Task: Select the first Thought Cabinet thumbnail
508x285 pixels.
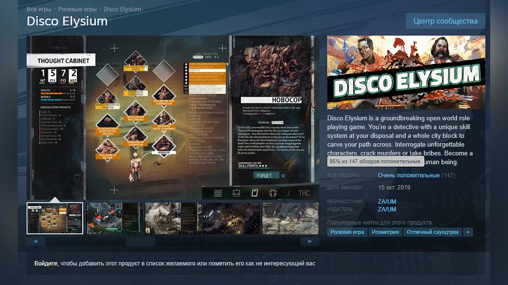Action: coord(55,218)
